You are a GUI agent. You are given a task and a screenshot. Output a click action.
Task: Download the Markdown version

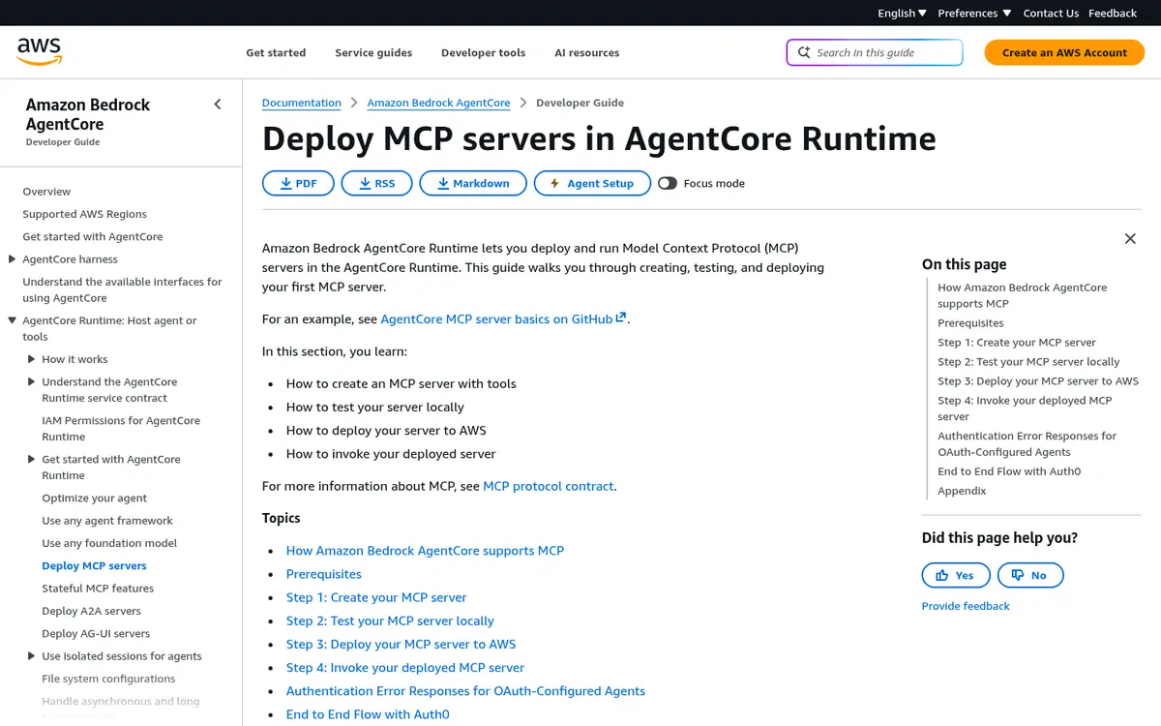coord(473,183)
